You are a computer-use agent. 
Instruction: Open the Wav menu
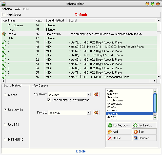pos(17,9)
